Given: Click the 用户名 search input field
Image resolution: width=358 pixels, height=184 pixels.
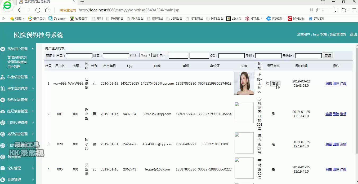Looking at the screenshot, I should pos(79,56).
